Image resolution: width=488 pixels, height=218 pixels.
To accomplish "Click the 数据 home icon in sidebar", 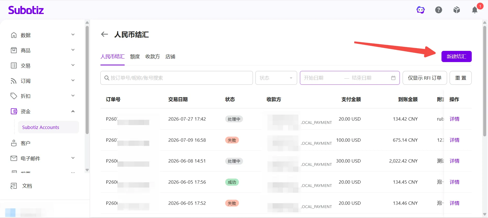I will (x=14, y=35).
